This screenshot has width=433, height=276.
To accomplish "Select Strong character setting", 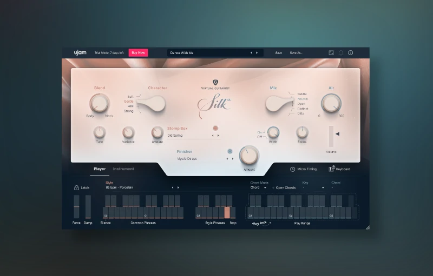I will tap(129, 111).
